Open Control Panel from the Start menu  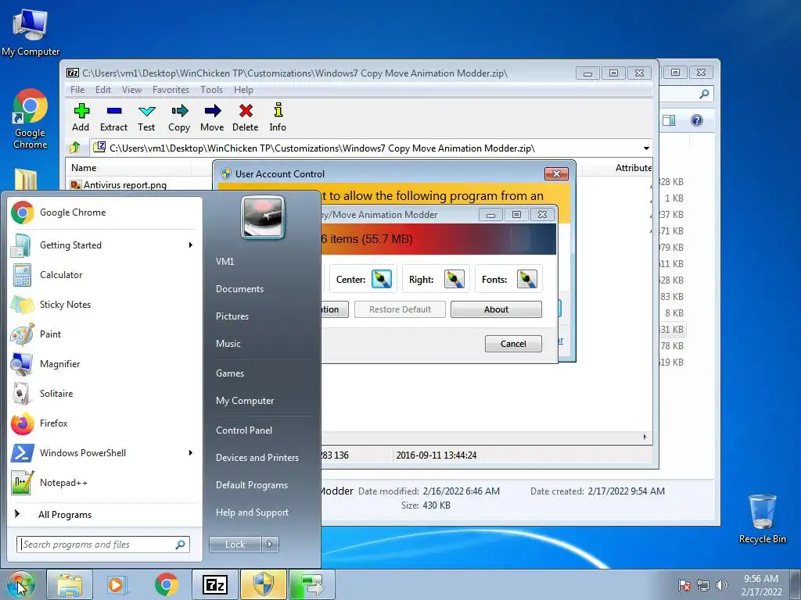click(244, 430)
